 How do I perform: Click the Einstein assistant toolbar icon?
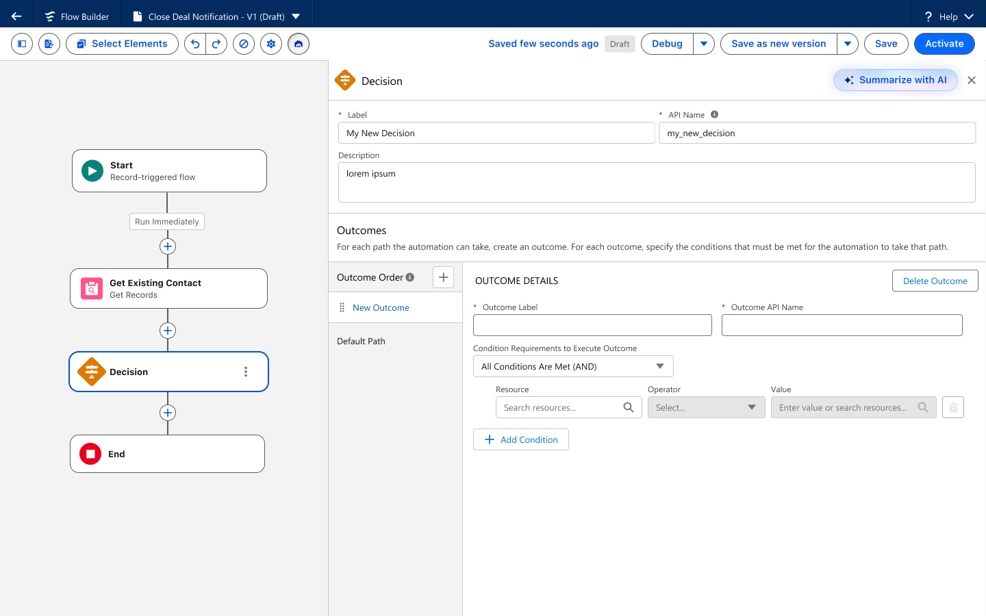point(299,44)
